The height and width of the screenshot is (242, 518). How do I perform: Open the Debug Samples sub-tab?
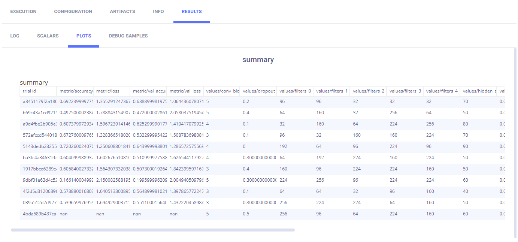(x=128, y=36)
